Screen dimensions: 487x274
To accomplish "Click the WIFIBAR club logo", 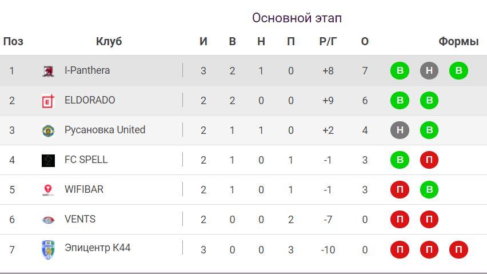I will coord(49,190).
